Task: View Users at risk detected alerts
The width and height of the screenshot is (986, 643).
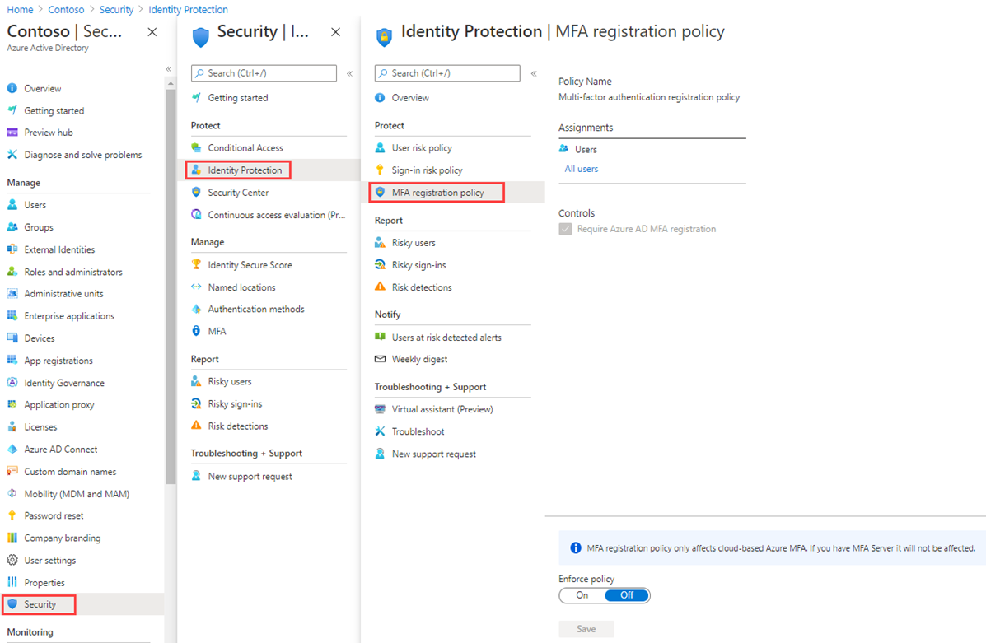Action: pyautogui.click(x=441, y=337)
